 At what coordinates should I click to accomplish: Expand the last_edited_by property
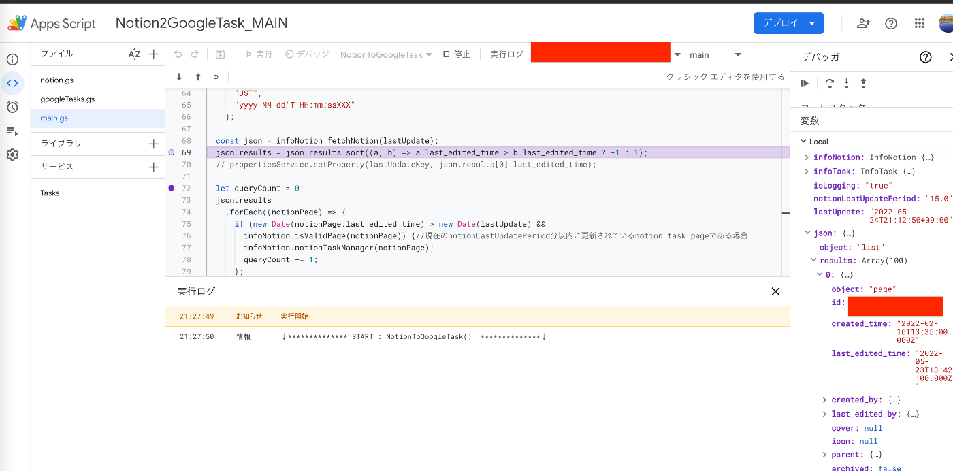pos(824,414)
